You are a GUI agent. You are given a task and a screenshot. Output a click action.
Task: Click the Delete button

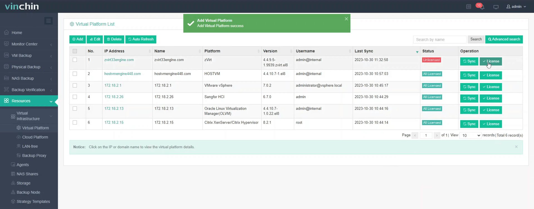tap(114, 39)
